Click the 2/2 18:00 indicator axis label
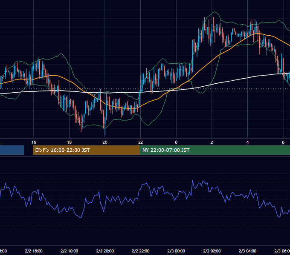This screenshot has width=290, height=255. pyautogui.click(x=69, y=251)
